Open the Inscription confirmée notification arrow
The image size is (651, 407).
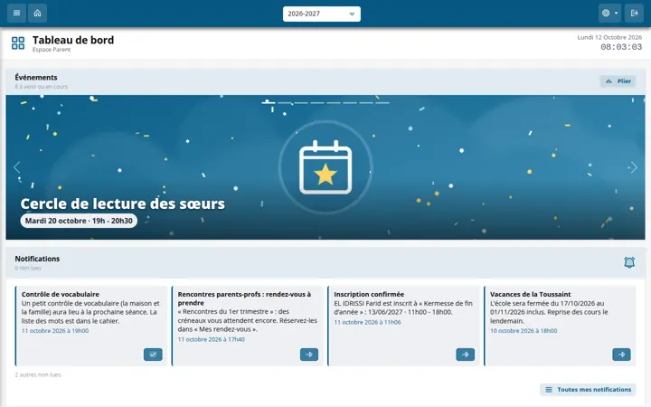[465, 355]
